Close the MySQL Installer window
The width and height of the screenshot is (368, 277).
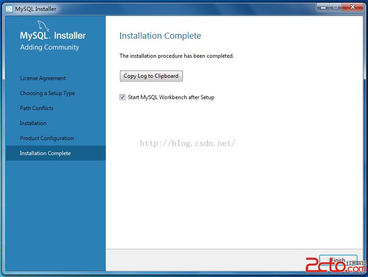(x=352, y=7)
